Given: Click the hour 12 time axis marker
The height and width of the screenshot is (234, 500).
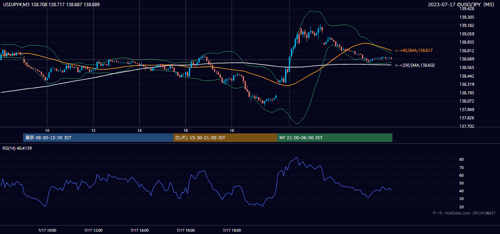Looking at the screenshot, I should [93, 130].
